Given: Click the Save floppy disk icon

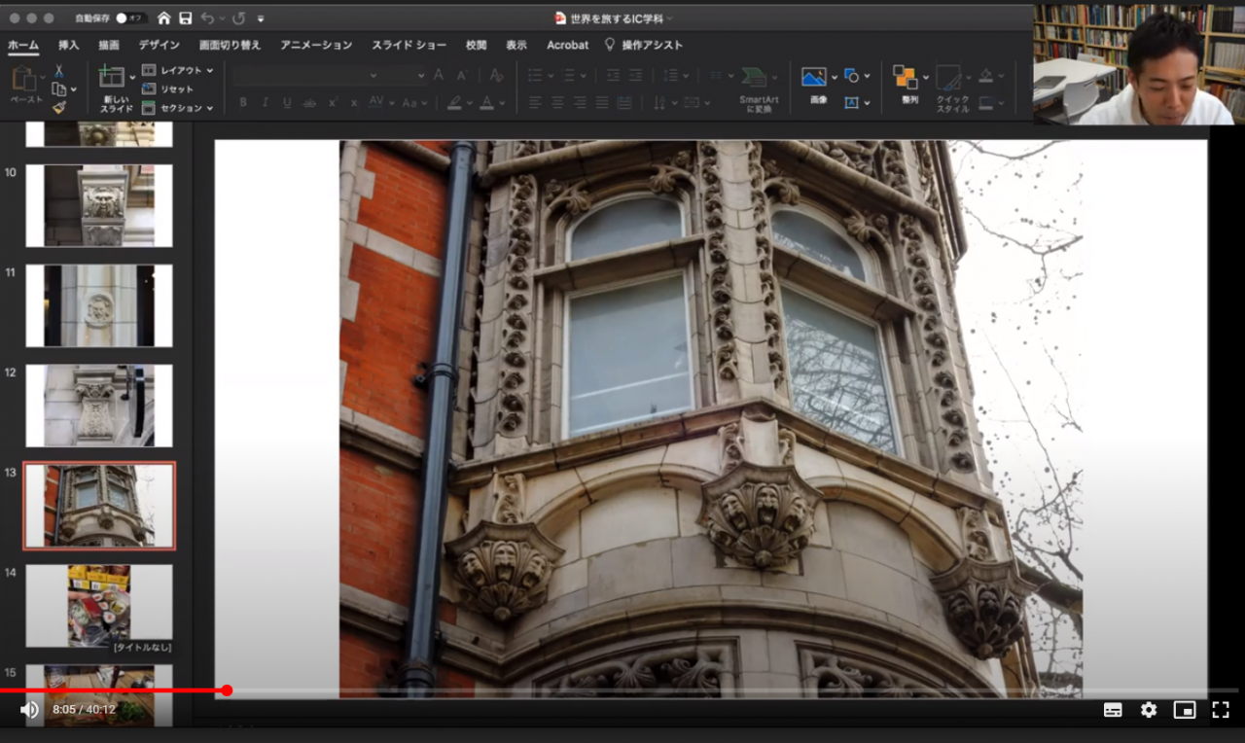Looking at the screenshot, I should (x=185, y=18).
